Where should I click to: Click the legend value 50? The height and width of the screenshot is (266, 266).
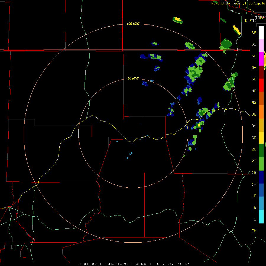click(254, 79)
